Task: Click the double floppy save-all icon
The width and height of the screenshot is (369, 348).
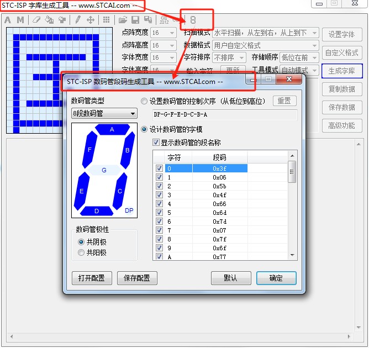Action: click(x=148, y=20)
